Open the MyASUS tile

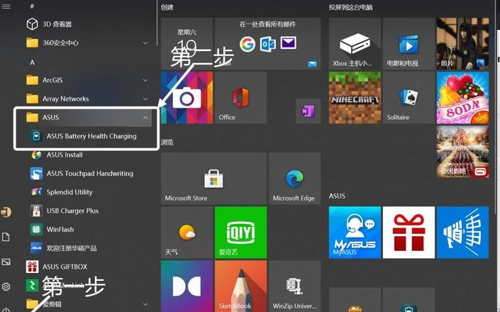click(355, 233)
